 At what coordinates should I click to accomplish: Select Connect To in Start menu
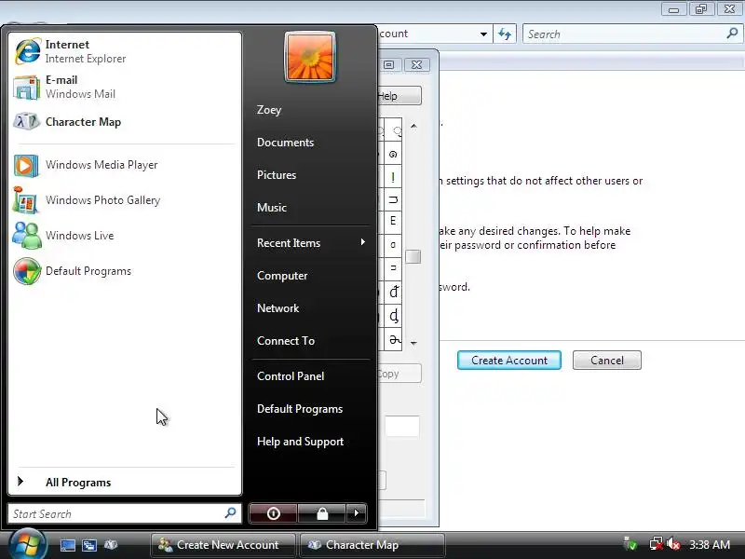tap(286, 341)
